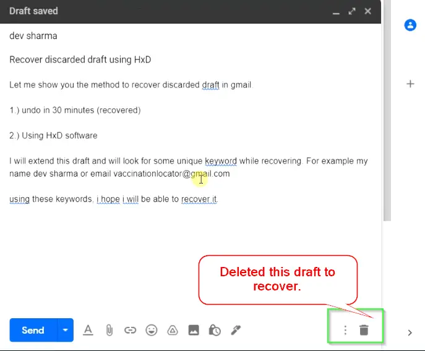Click the compose window vertical scrollbar
This screenshot has height=351, width=425.
click(387, 111)
